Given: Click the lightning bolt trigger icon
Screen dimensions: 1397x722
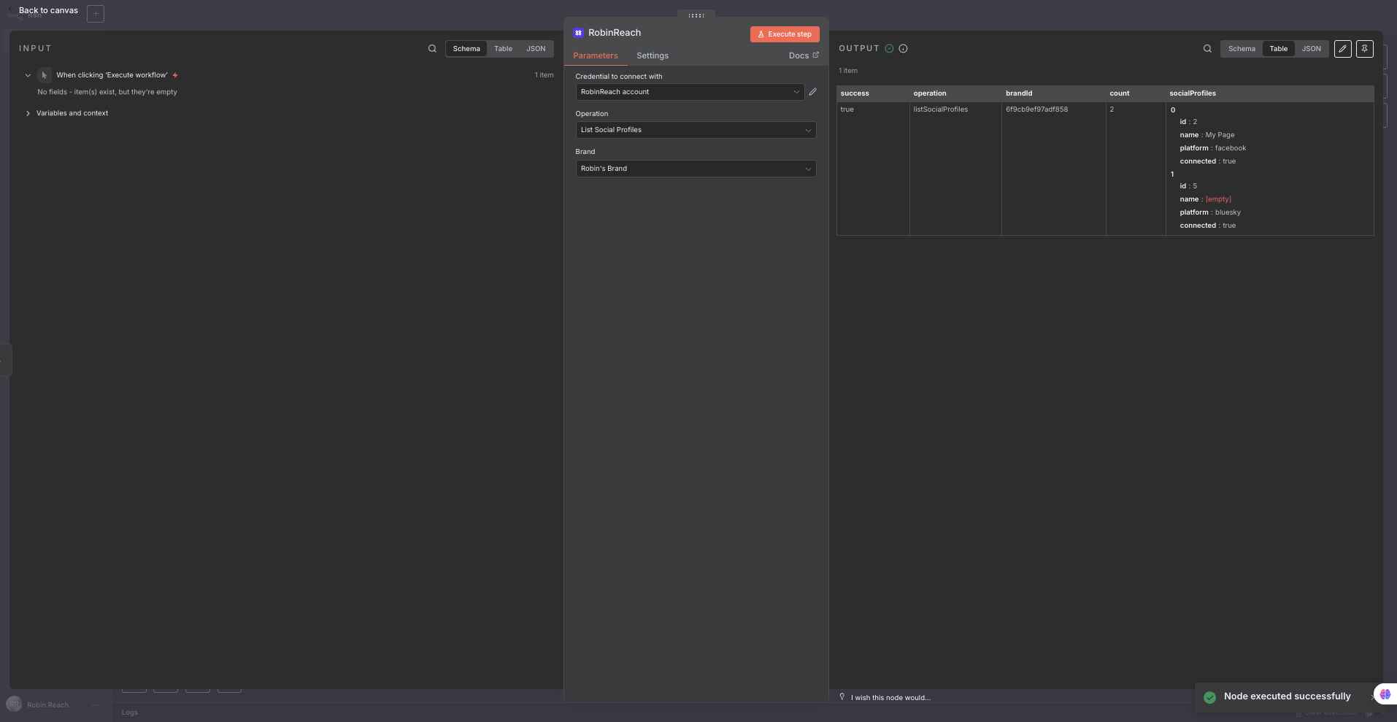Looking at the screenshot, I should click(x=175, y=75).
